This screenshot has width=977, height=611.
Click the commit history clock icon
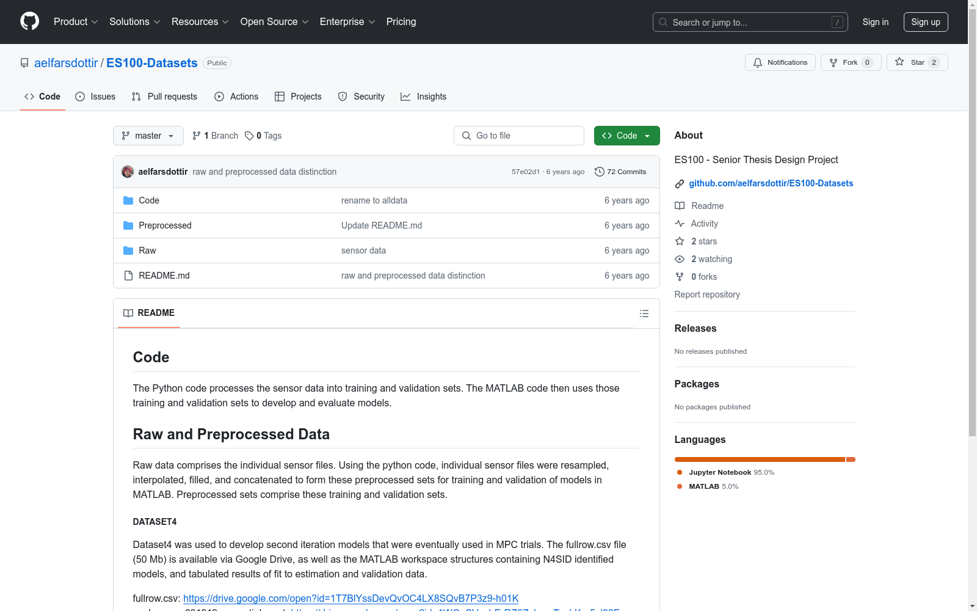coord(600,172)
